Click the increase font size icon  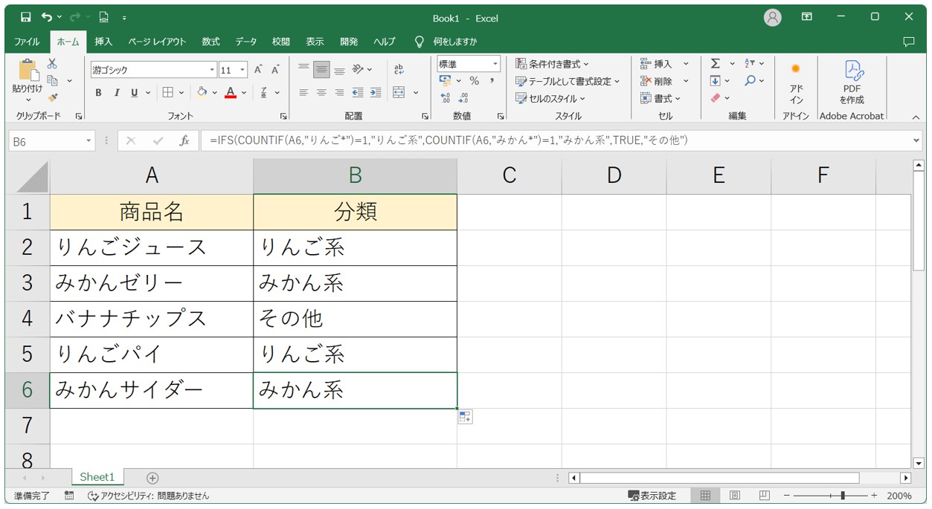(x=258, y=70)
